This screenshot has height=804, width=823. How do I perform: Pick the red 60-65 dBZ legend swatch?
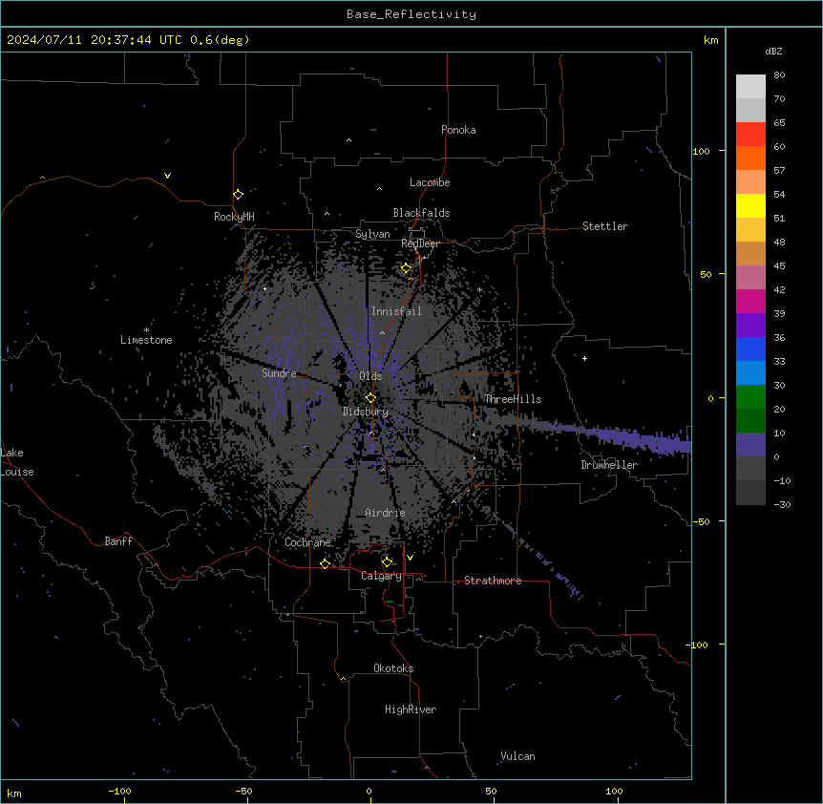coord(750,134)
